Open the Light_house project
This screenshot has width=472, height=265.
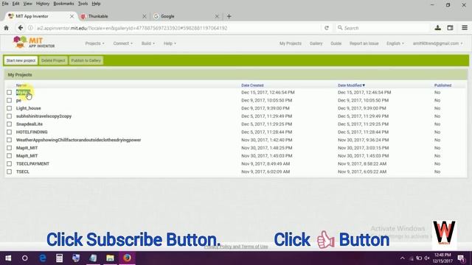(x=28, y=108)
